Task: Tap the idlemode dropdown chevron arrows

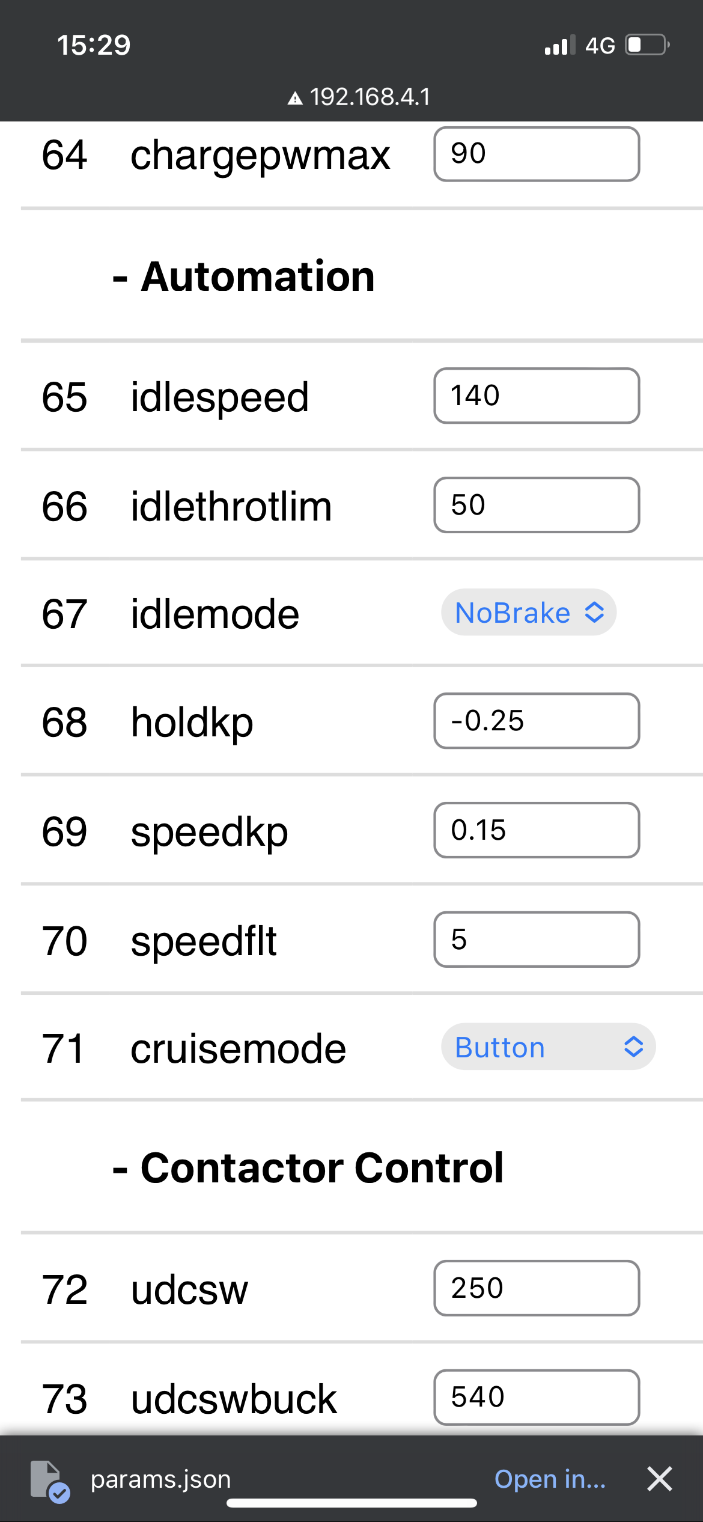Action: tap(594, 613)
